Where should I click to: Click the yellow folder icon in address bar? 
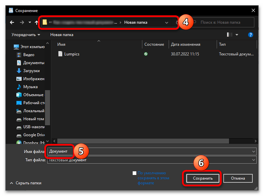(45, 22)
